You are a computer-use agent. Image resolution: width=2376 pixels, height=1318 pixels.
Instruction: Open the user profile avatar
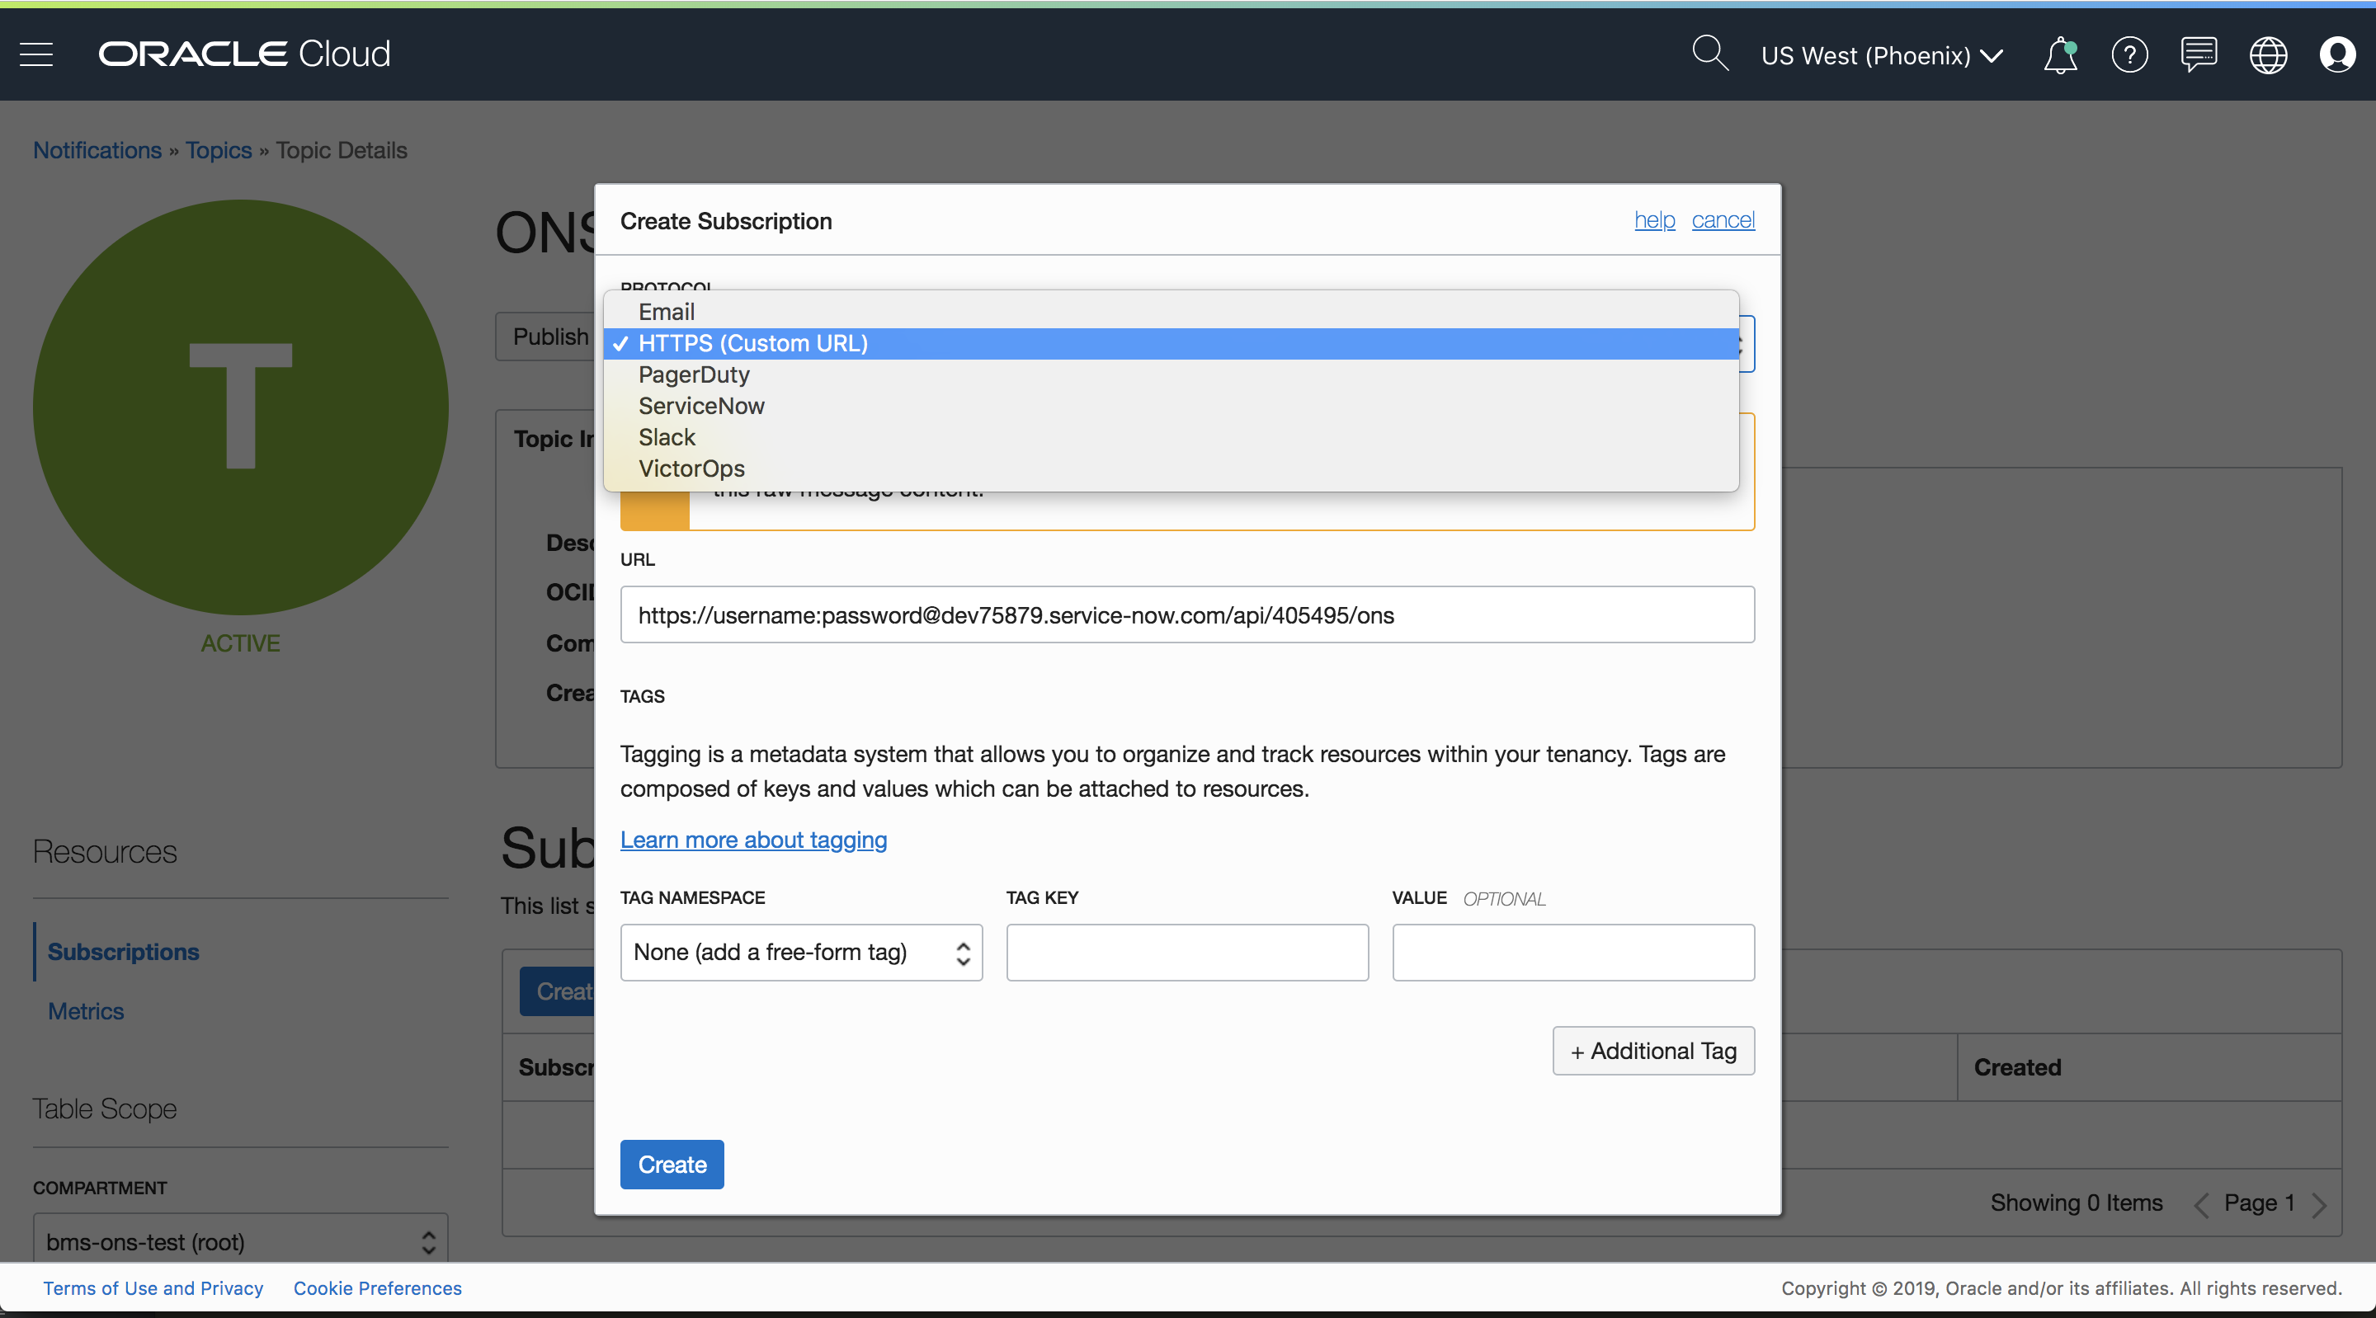point(2337,55)
